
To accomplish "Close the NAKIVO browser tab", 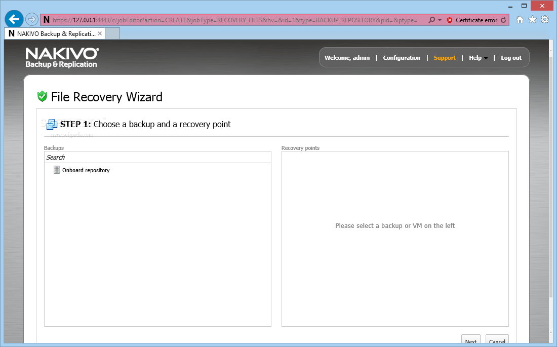I will coord(100,33).
